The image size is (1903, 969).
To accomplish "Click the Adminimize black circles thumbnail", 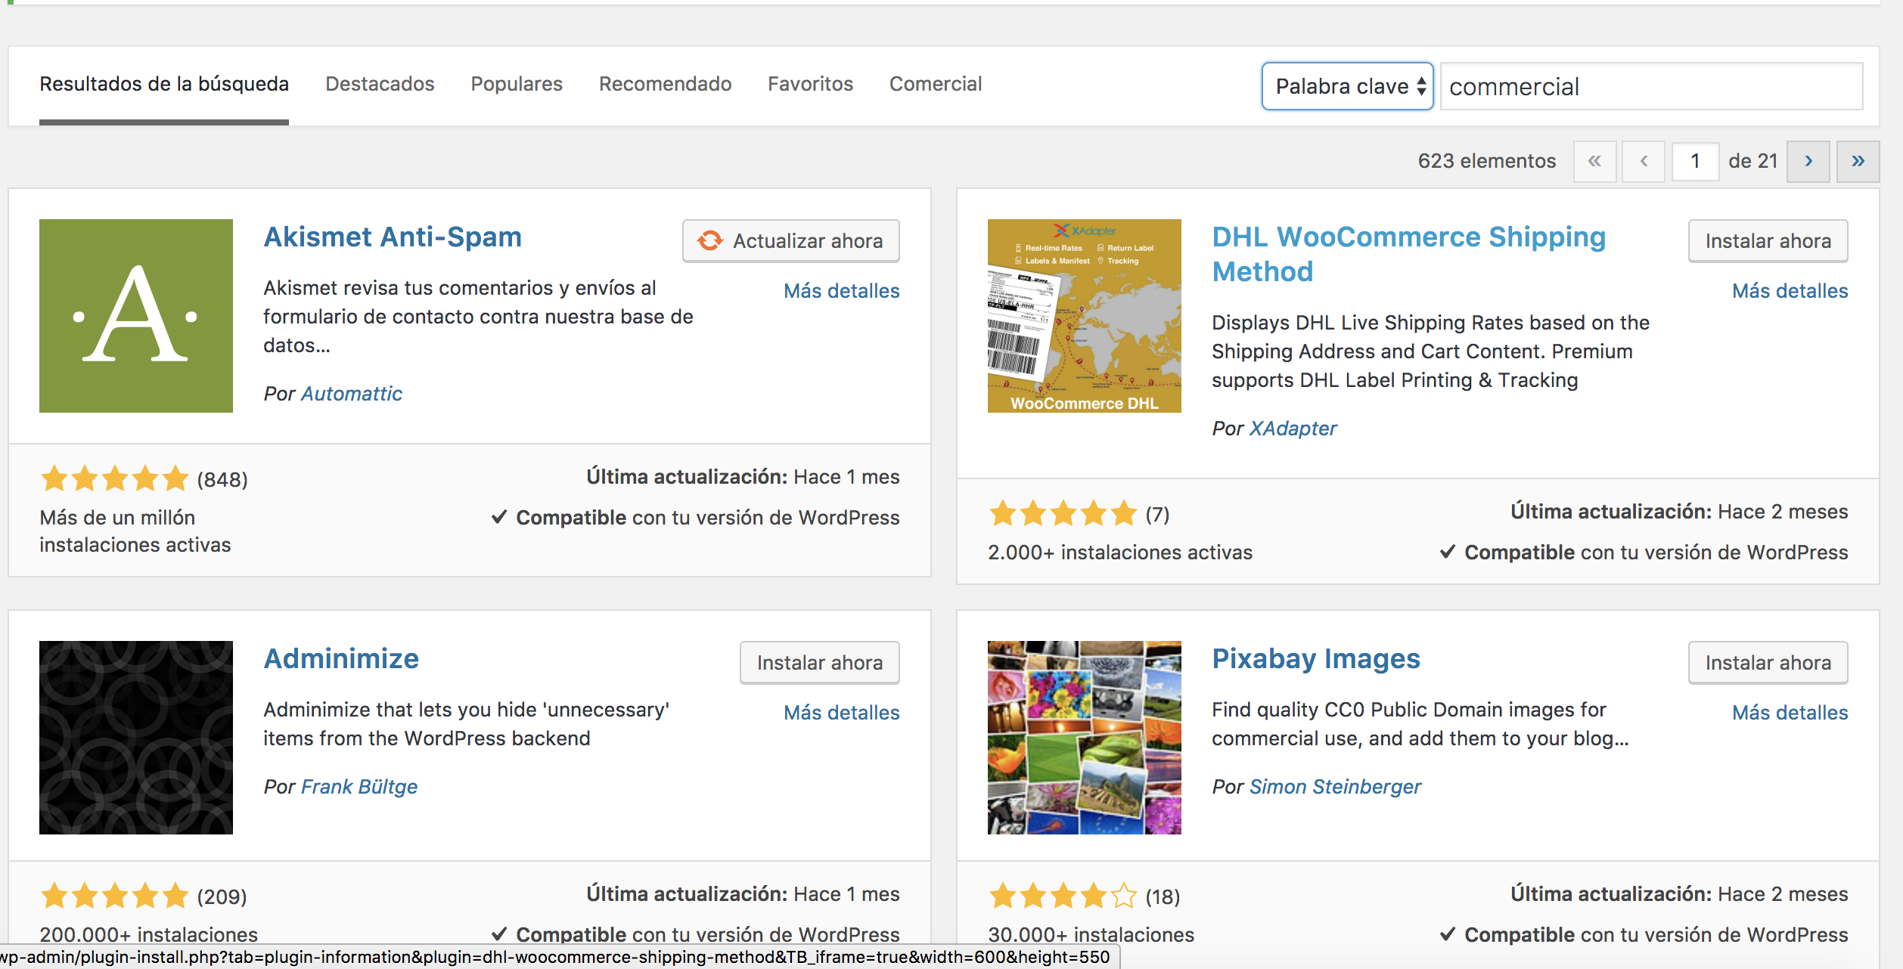I will coord(136,738).
